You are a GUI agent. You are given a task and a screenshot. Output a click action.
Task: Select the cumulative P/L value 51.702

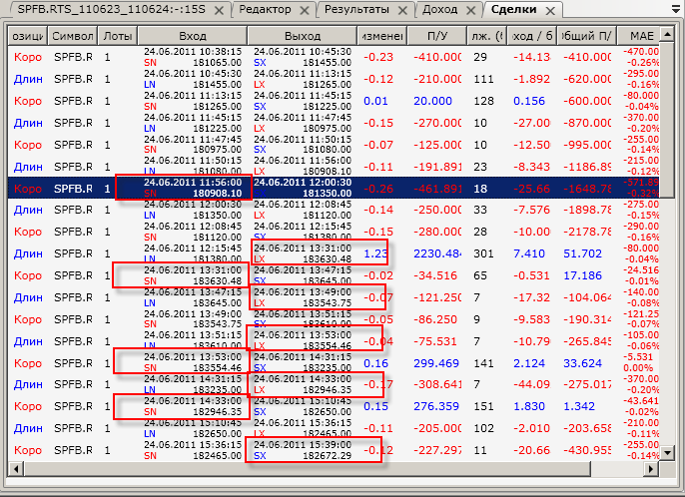pyautogui.click(x=582, y=253)
